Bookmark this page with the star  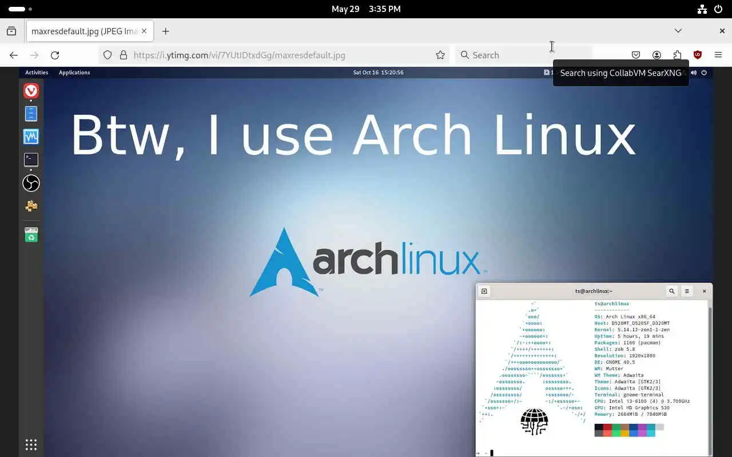pos(440,55)
